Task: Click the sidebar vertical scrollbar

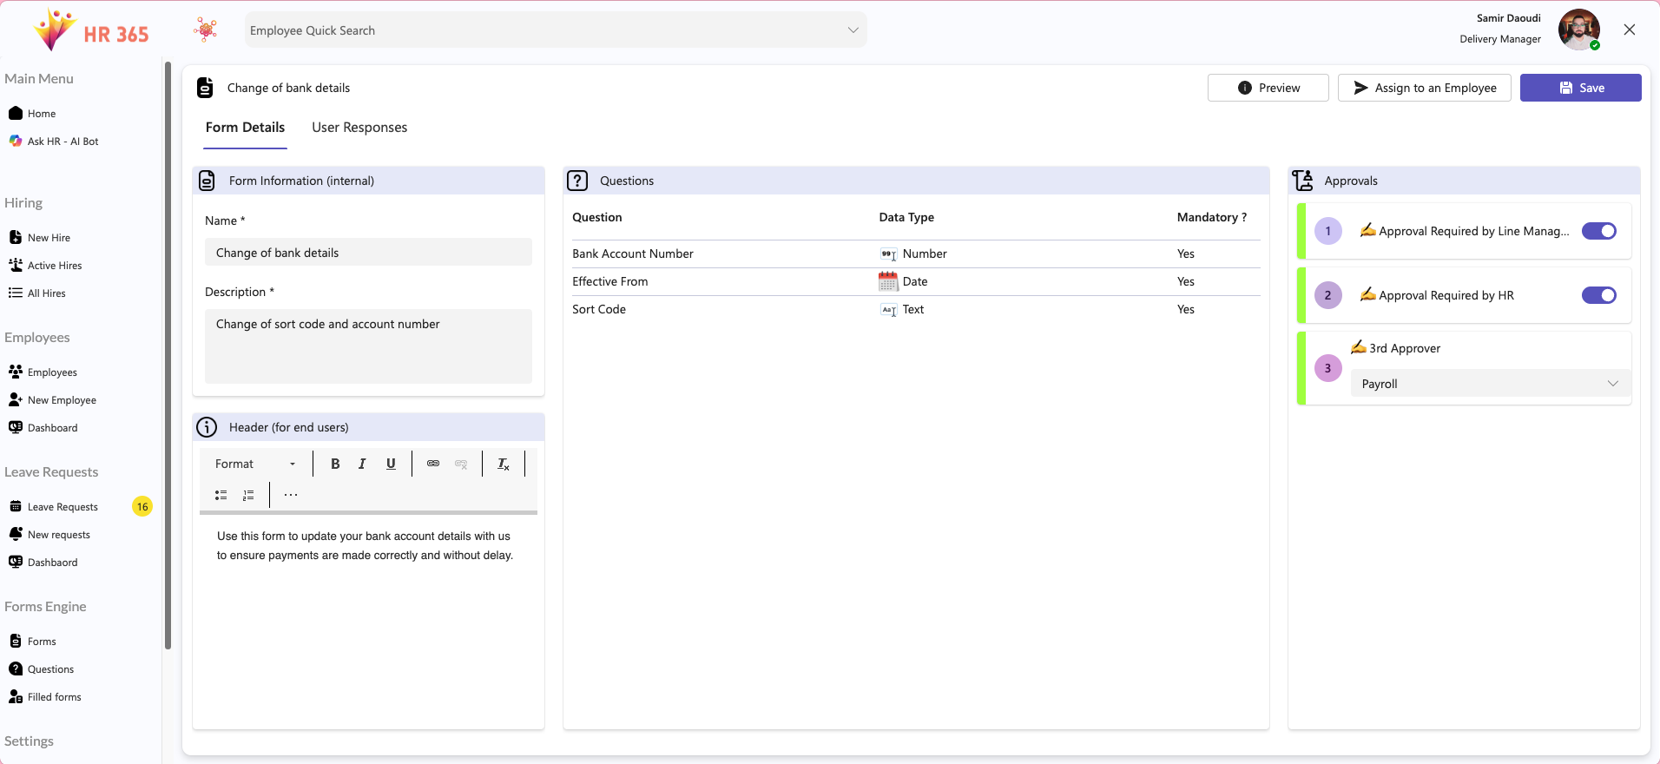Action: click(x=168, y=356)
